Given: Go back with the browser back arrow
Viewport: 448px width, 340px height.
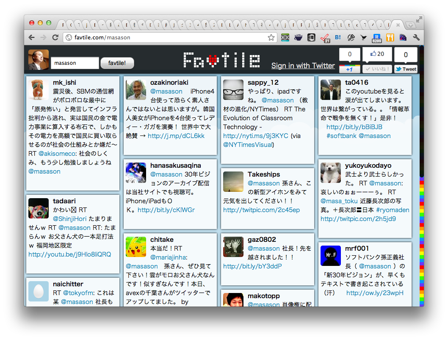Looking at the screenshot, I should [x=32, y=37].
